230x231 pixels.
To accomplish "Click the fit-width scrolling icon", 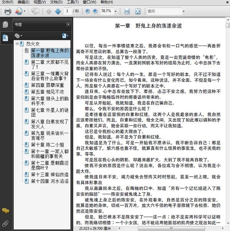I will click(x=127, y=11).
